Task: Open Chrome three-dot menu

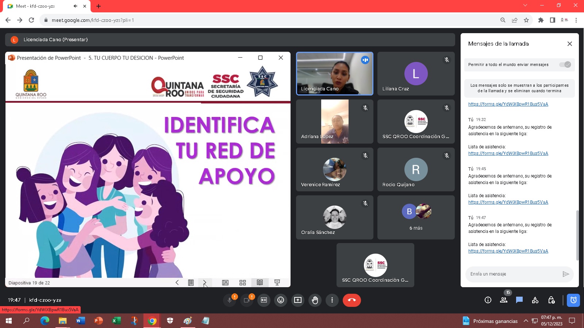Action: point(576,20)
